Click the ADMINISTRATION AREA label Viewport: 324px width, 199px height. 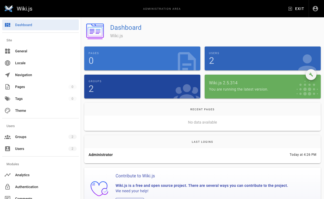point(162,9)
